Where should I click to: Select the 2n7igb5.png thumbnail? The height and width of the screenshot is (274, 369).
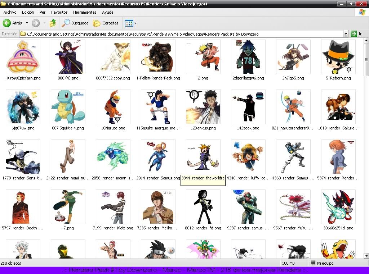pyautogui.click(x=293, y=57)
